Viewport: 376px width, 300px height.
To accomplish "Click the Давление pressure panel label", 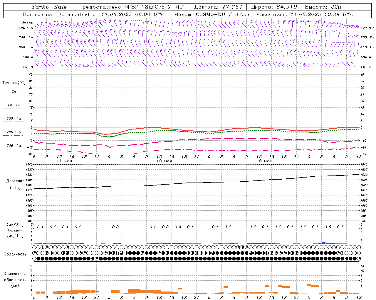I will point(15,181).
